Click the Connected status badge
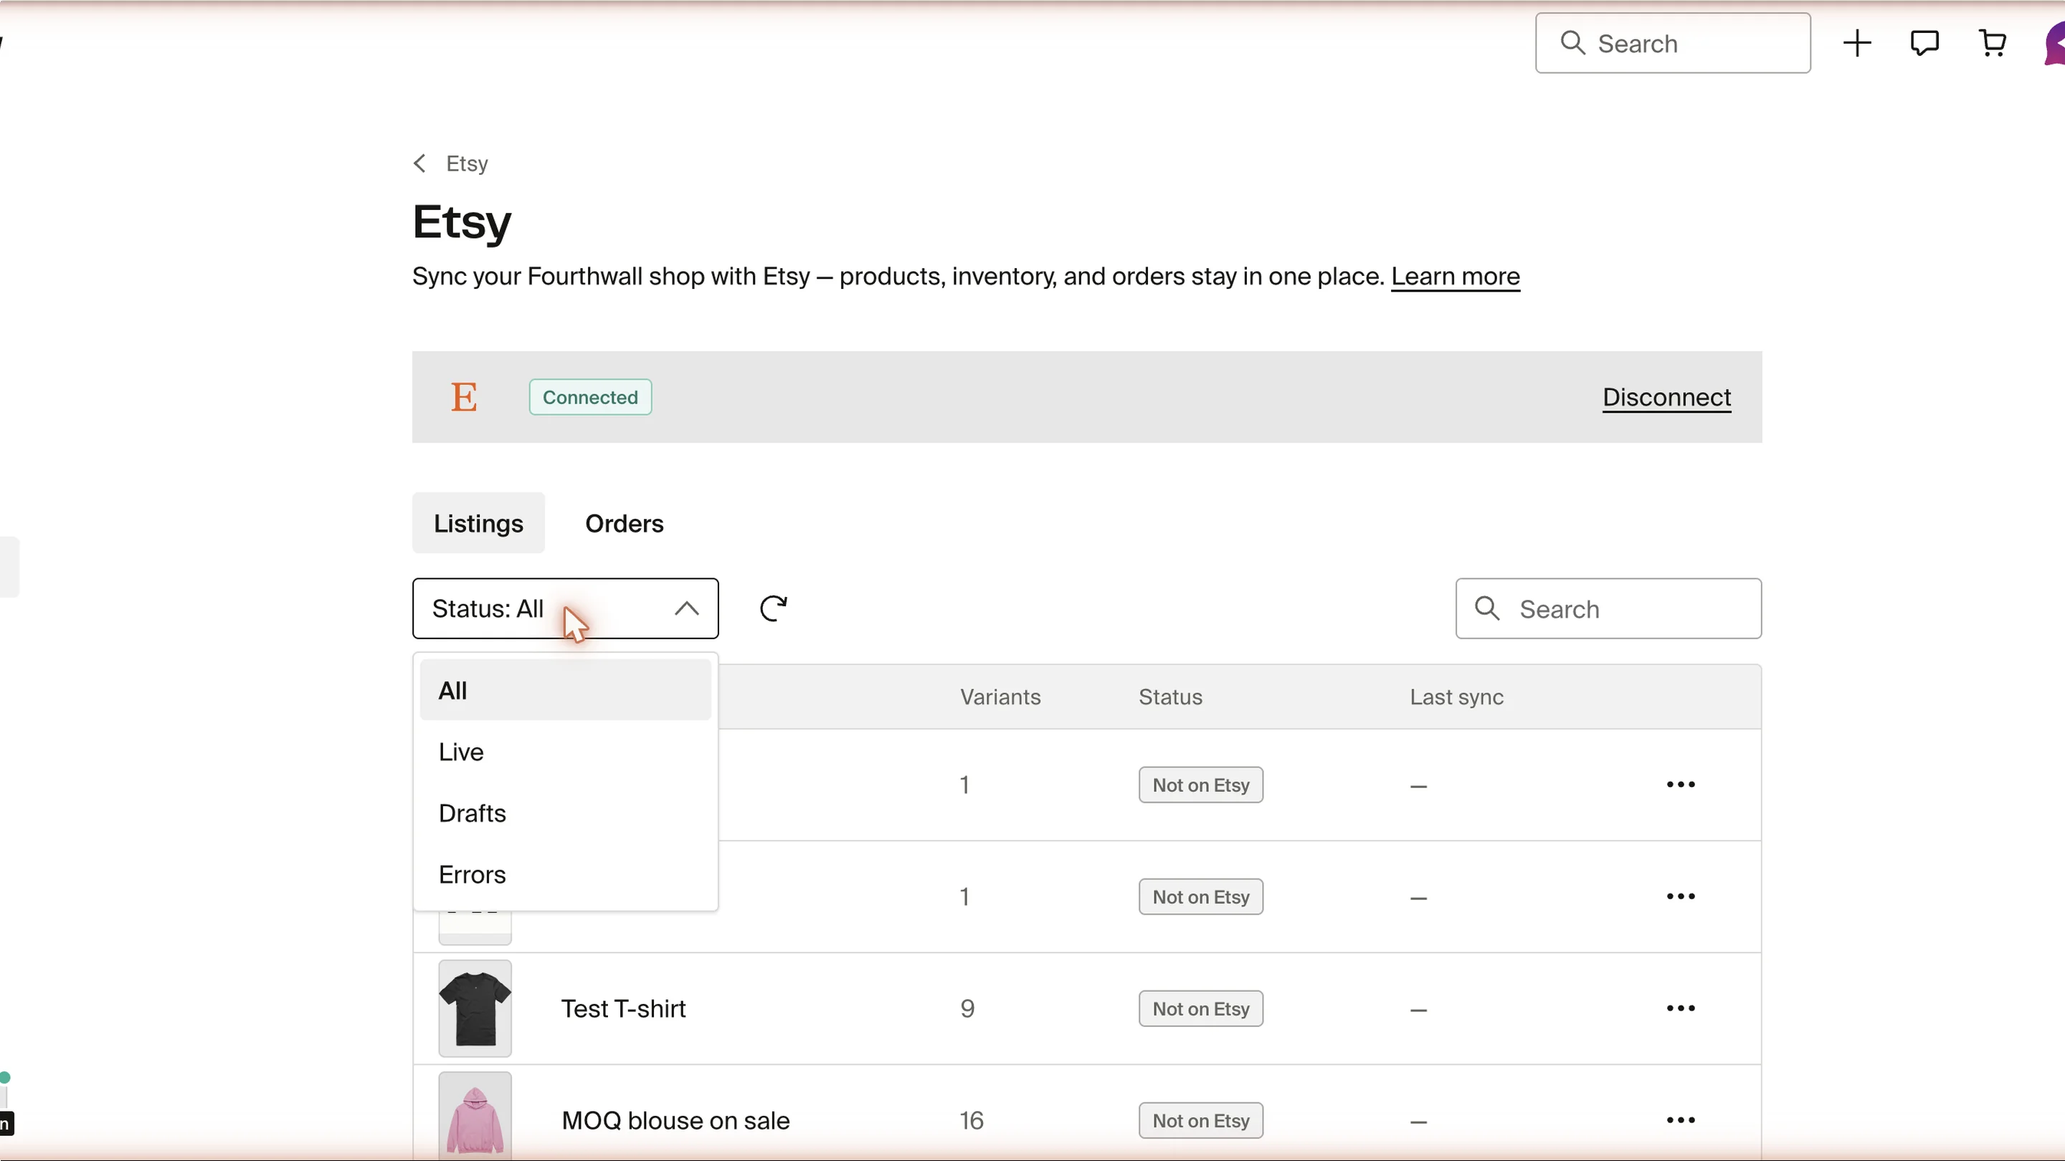Image resolution: width=2065 pixels, height=1161 pixels. click(590, 398)
